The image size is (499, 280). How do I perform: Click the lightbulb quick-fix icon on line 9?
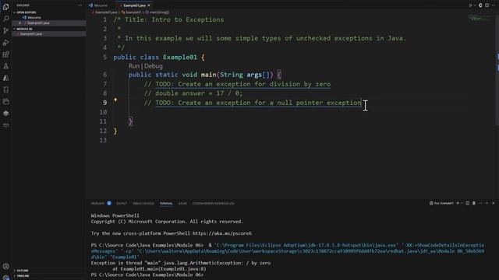115,100
